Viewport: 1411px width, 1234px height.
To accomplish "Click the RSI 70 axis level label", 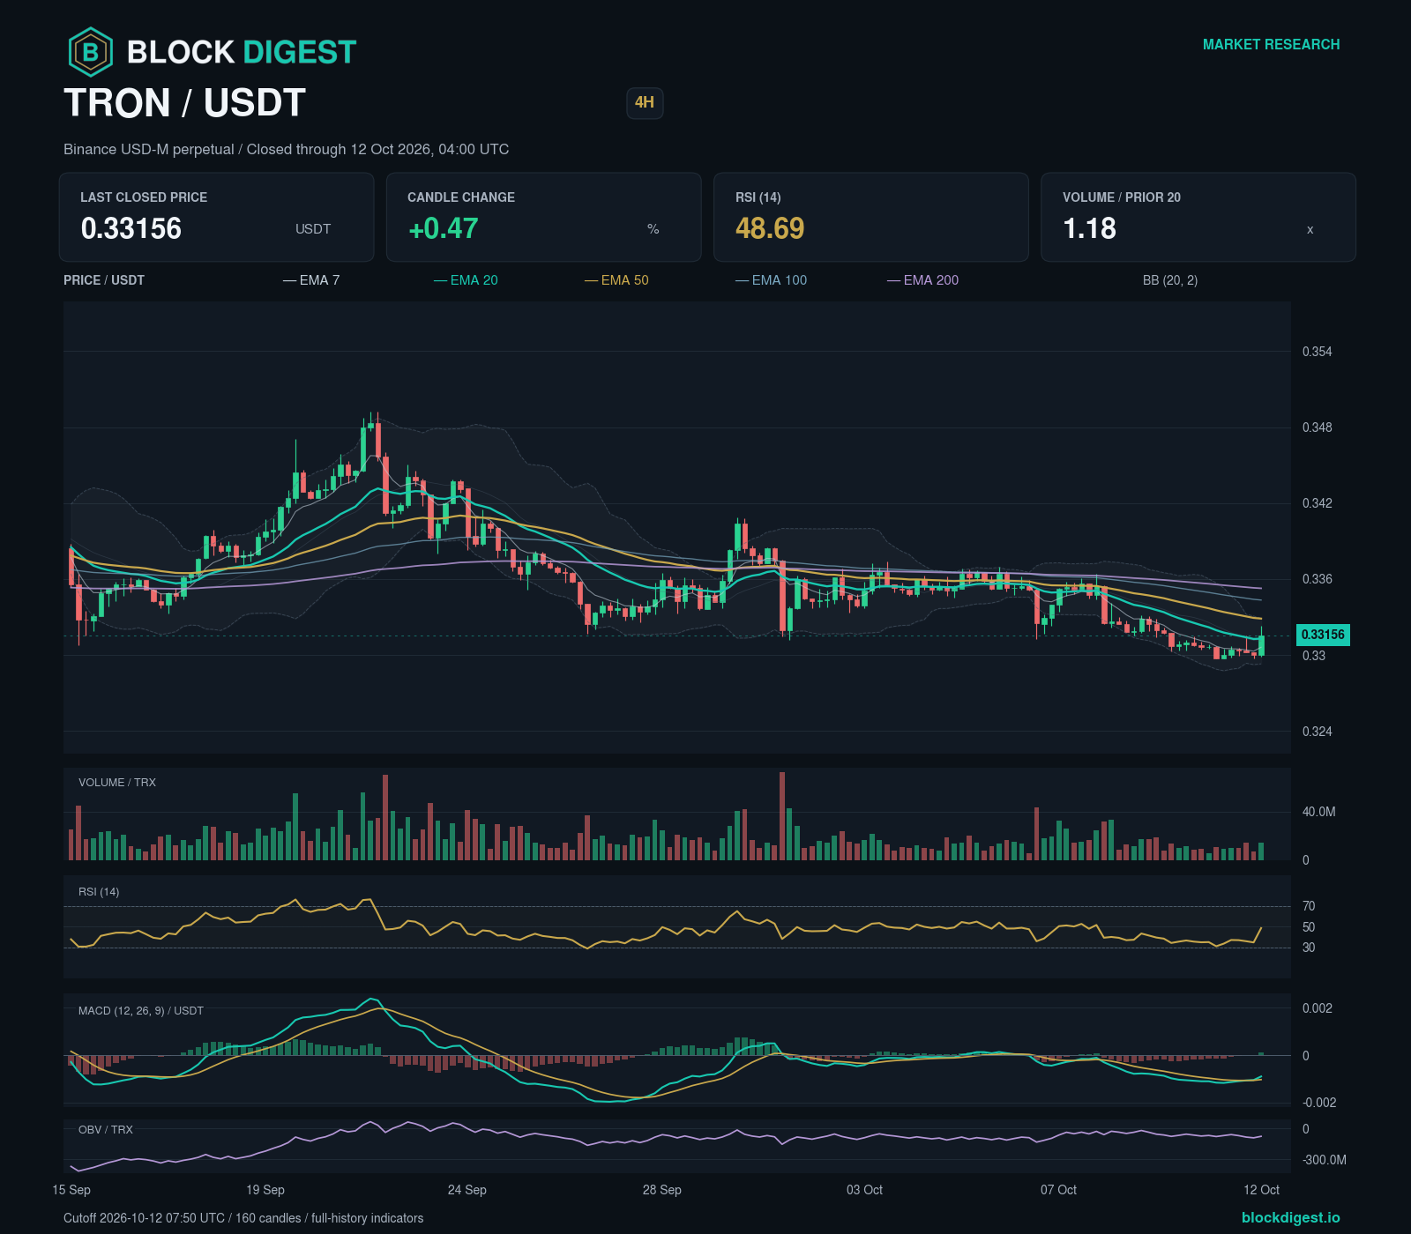I will (x=1309, y=906).
